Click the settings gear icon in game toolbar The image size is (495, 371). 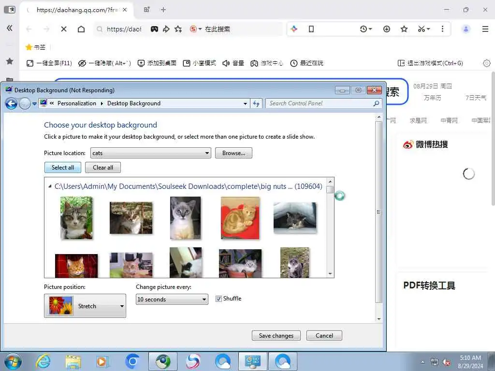coord(486,63)
